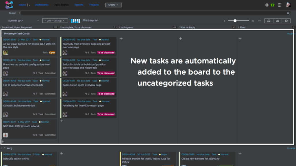The width and height of the screenshot is (296, 166).
Task: Open the green gift what's new icon
Action: point(272,5)
